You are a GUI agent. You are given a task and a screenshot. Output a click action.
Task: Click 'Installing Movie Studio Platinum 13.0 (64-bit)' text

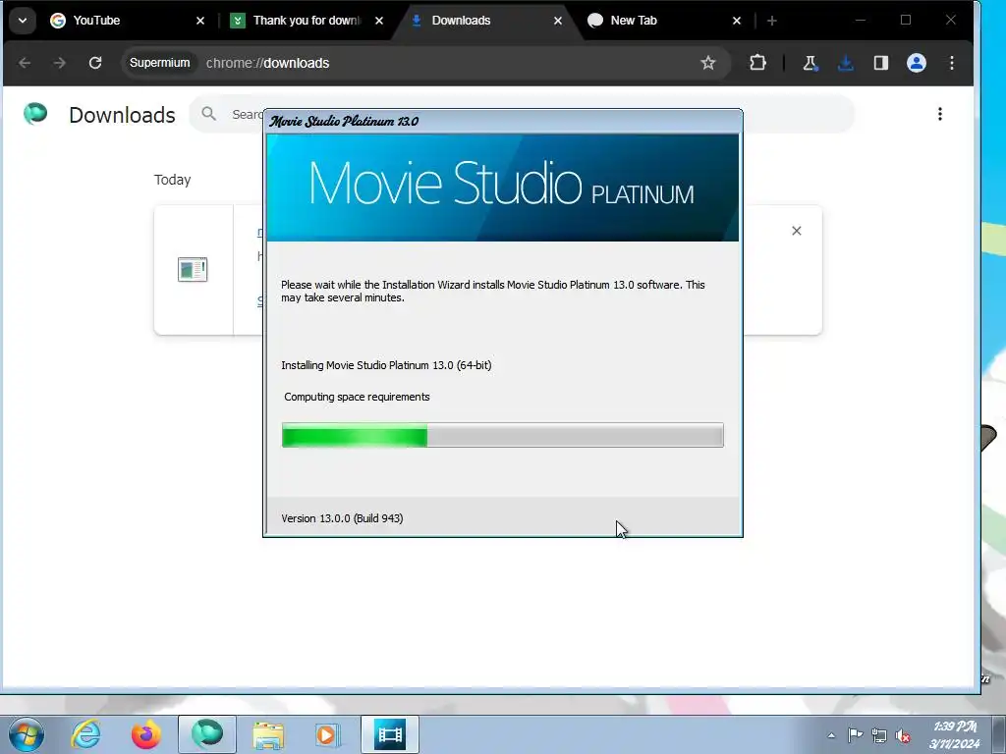click(x=386, y=365)
